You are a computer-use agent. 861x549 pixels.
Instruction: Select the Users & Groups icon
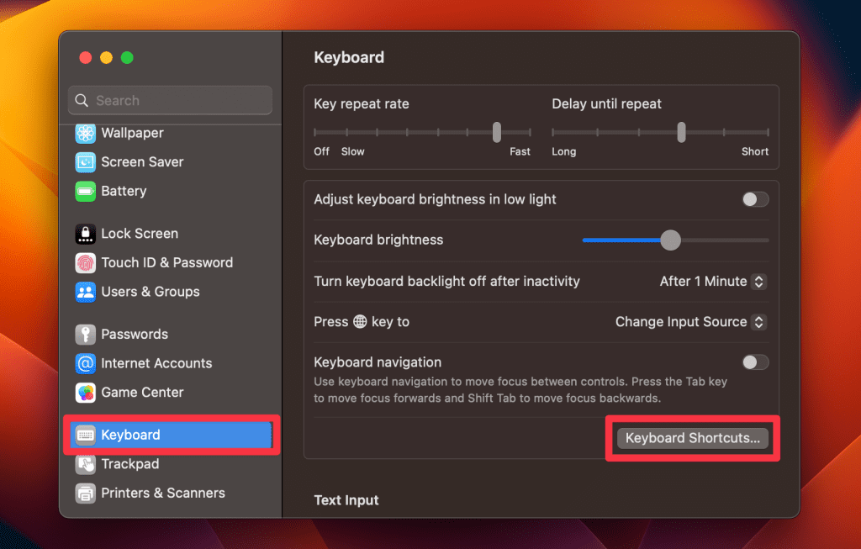[85, 292]
